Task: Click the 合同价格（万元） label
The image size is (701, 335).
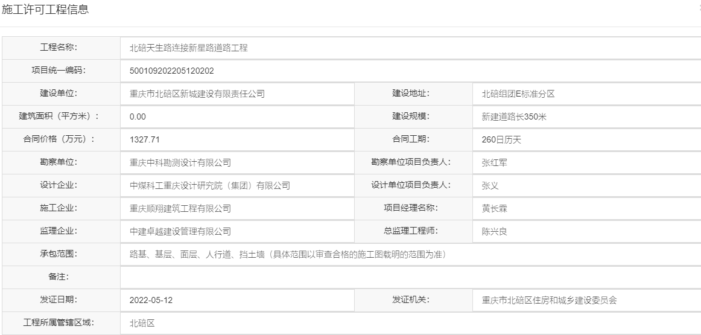Action: pyautogui.click(x=59, y=139)
